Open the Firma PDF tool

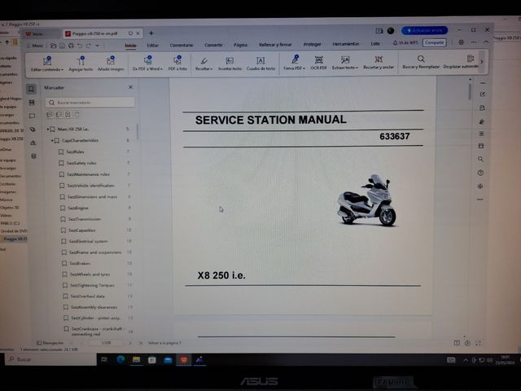[x=295, y=63]
